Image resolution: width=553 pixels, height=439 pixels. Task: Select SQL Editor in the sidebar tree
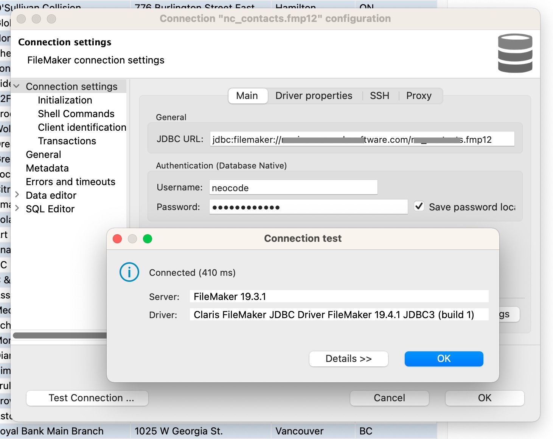[x=50, y=209]
